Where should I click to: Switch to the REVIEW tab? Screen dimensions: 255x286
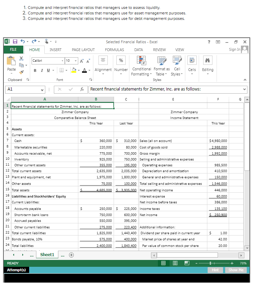click(x=159, y=50)
